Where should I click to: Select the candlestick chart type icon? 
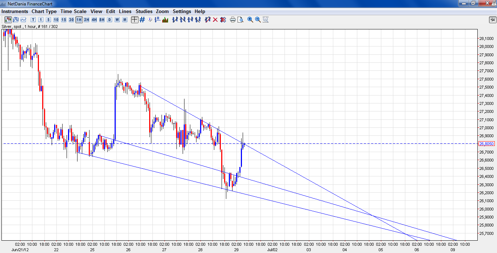(x=8, y=20)
